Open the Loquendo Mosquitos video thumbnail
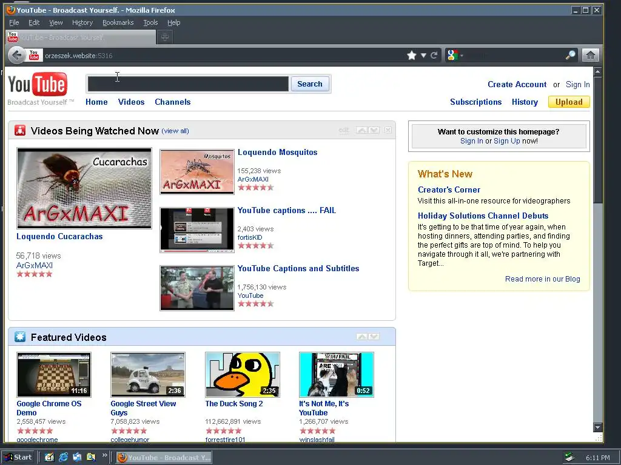The image size is (621, 465). pos(197,171)
